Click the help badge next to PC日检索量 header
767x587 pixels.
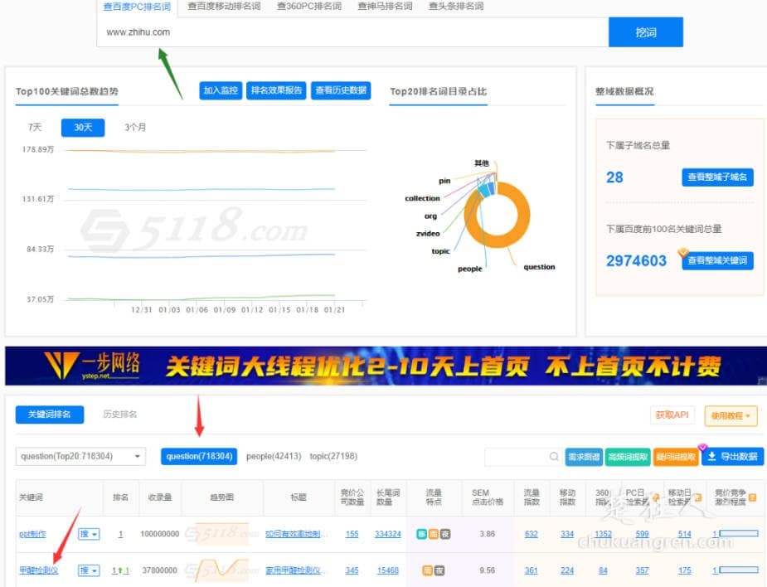(656, 496)
